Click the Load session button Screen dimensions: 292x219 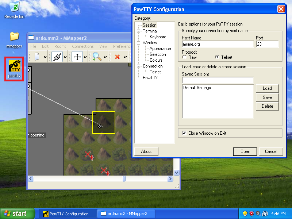pos(267,88)
